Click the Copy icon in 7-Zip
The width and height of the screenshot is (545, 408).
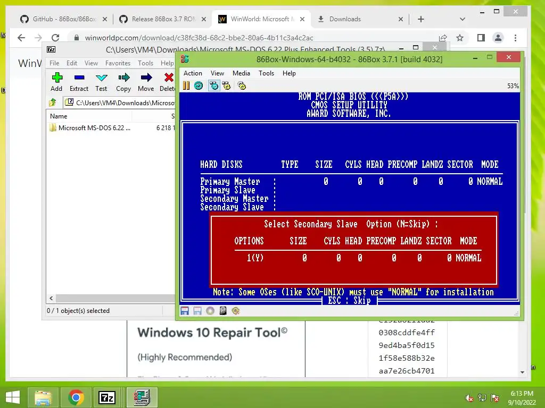(x=123, y=82)
